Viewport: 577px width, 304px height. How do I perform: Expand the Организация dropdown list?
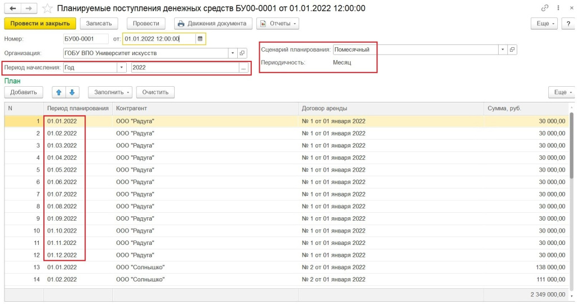tap(233, 53)
